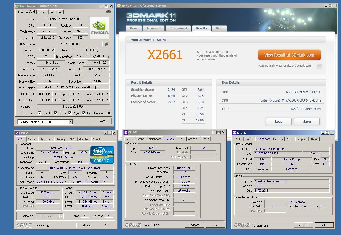Screen dimensions: 341x235
Task: Click the GPU-Z title bar icon
Action: coord(17,6)
